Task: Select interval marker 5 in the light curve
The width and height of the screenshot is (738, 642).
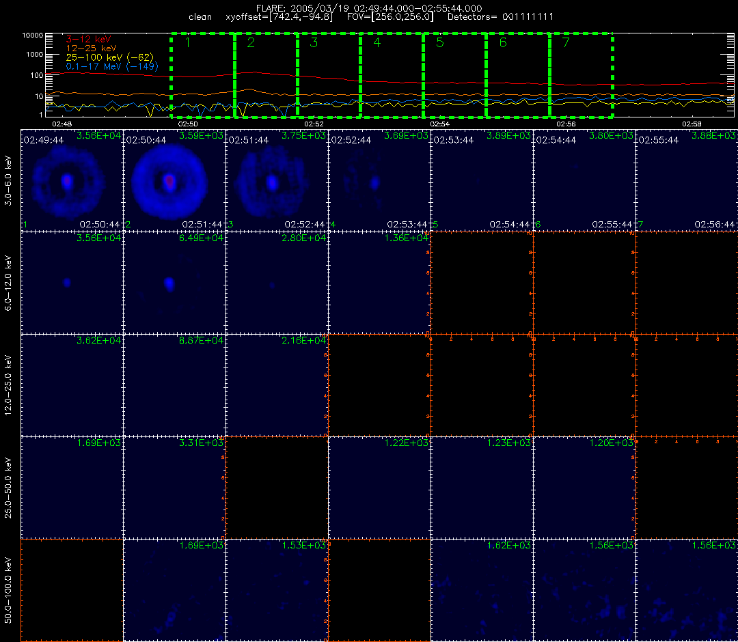Action: (x=440, y=42)
